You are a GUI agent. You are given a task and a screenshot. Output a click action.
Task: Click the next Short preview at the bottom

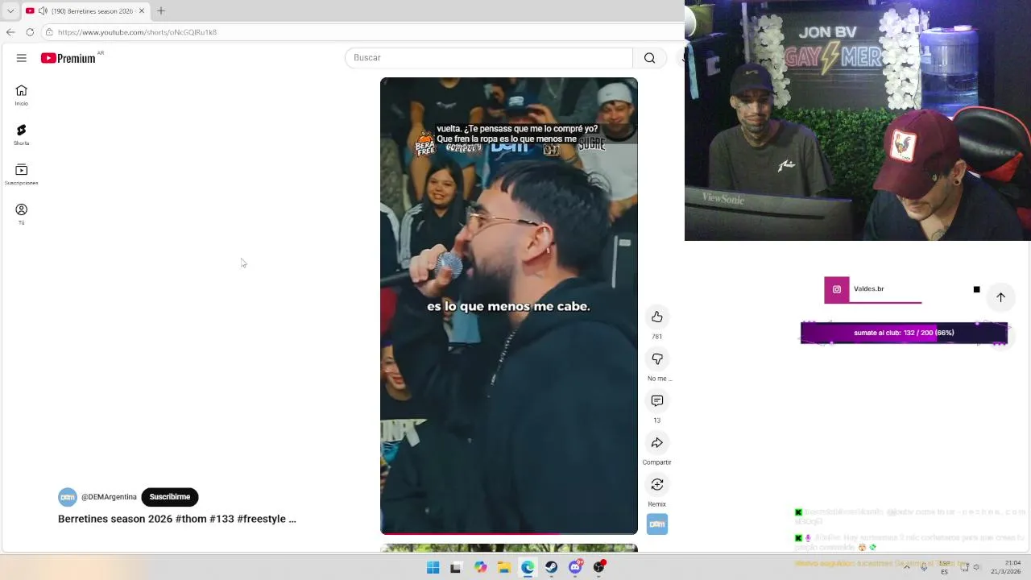tap(509, 548)
